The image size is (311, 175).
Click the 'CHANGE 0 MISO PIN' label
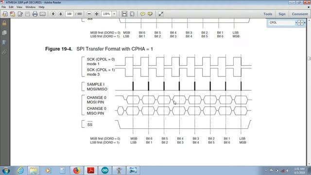point(96,111)
